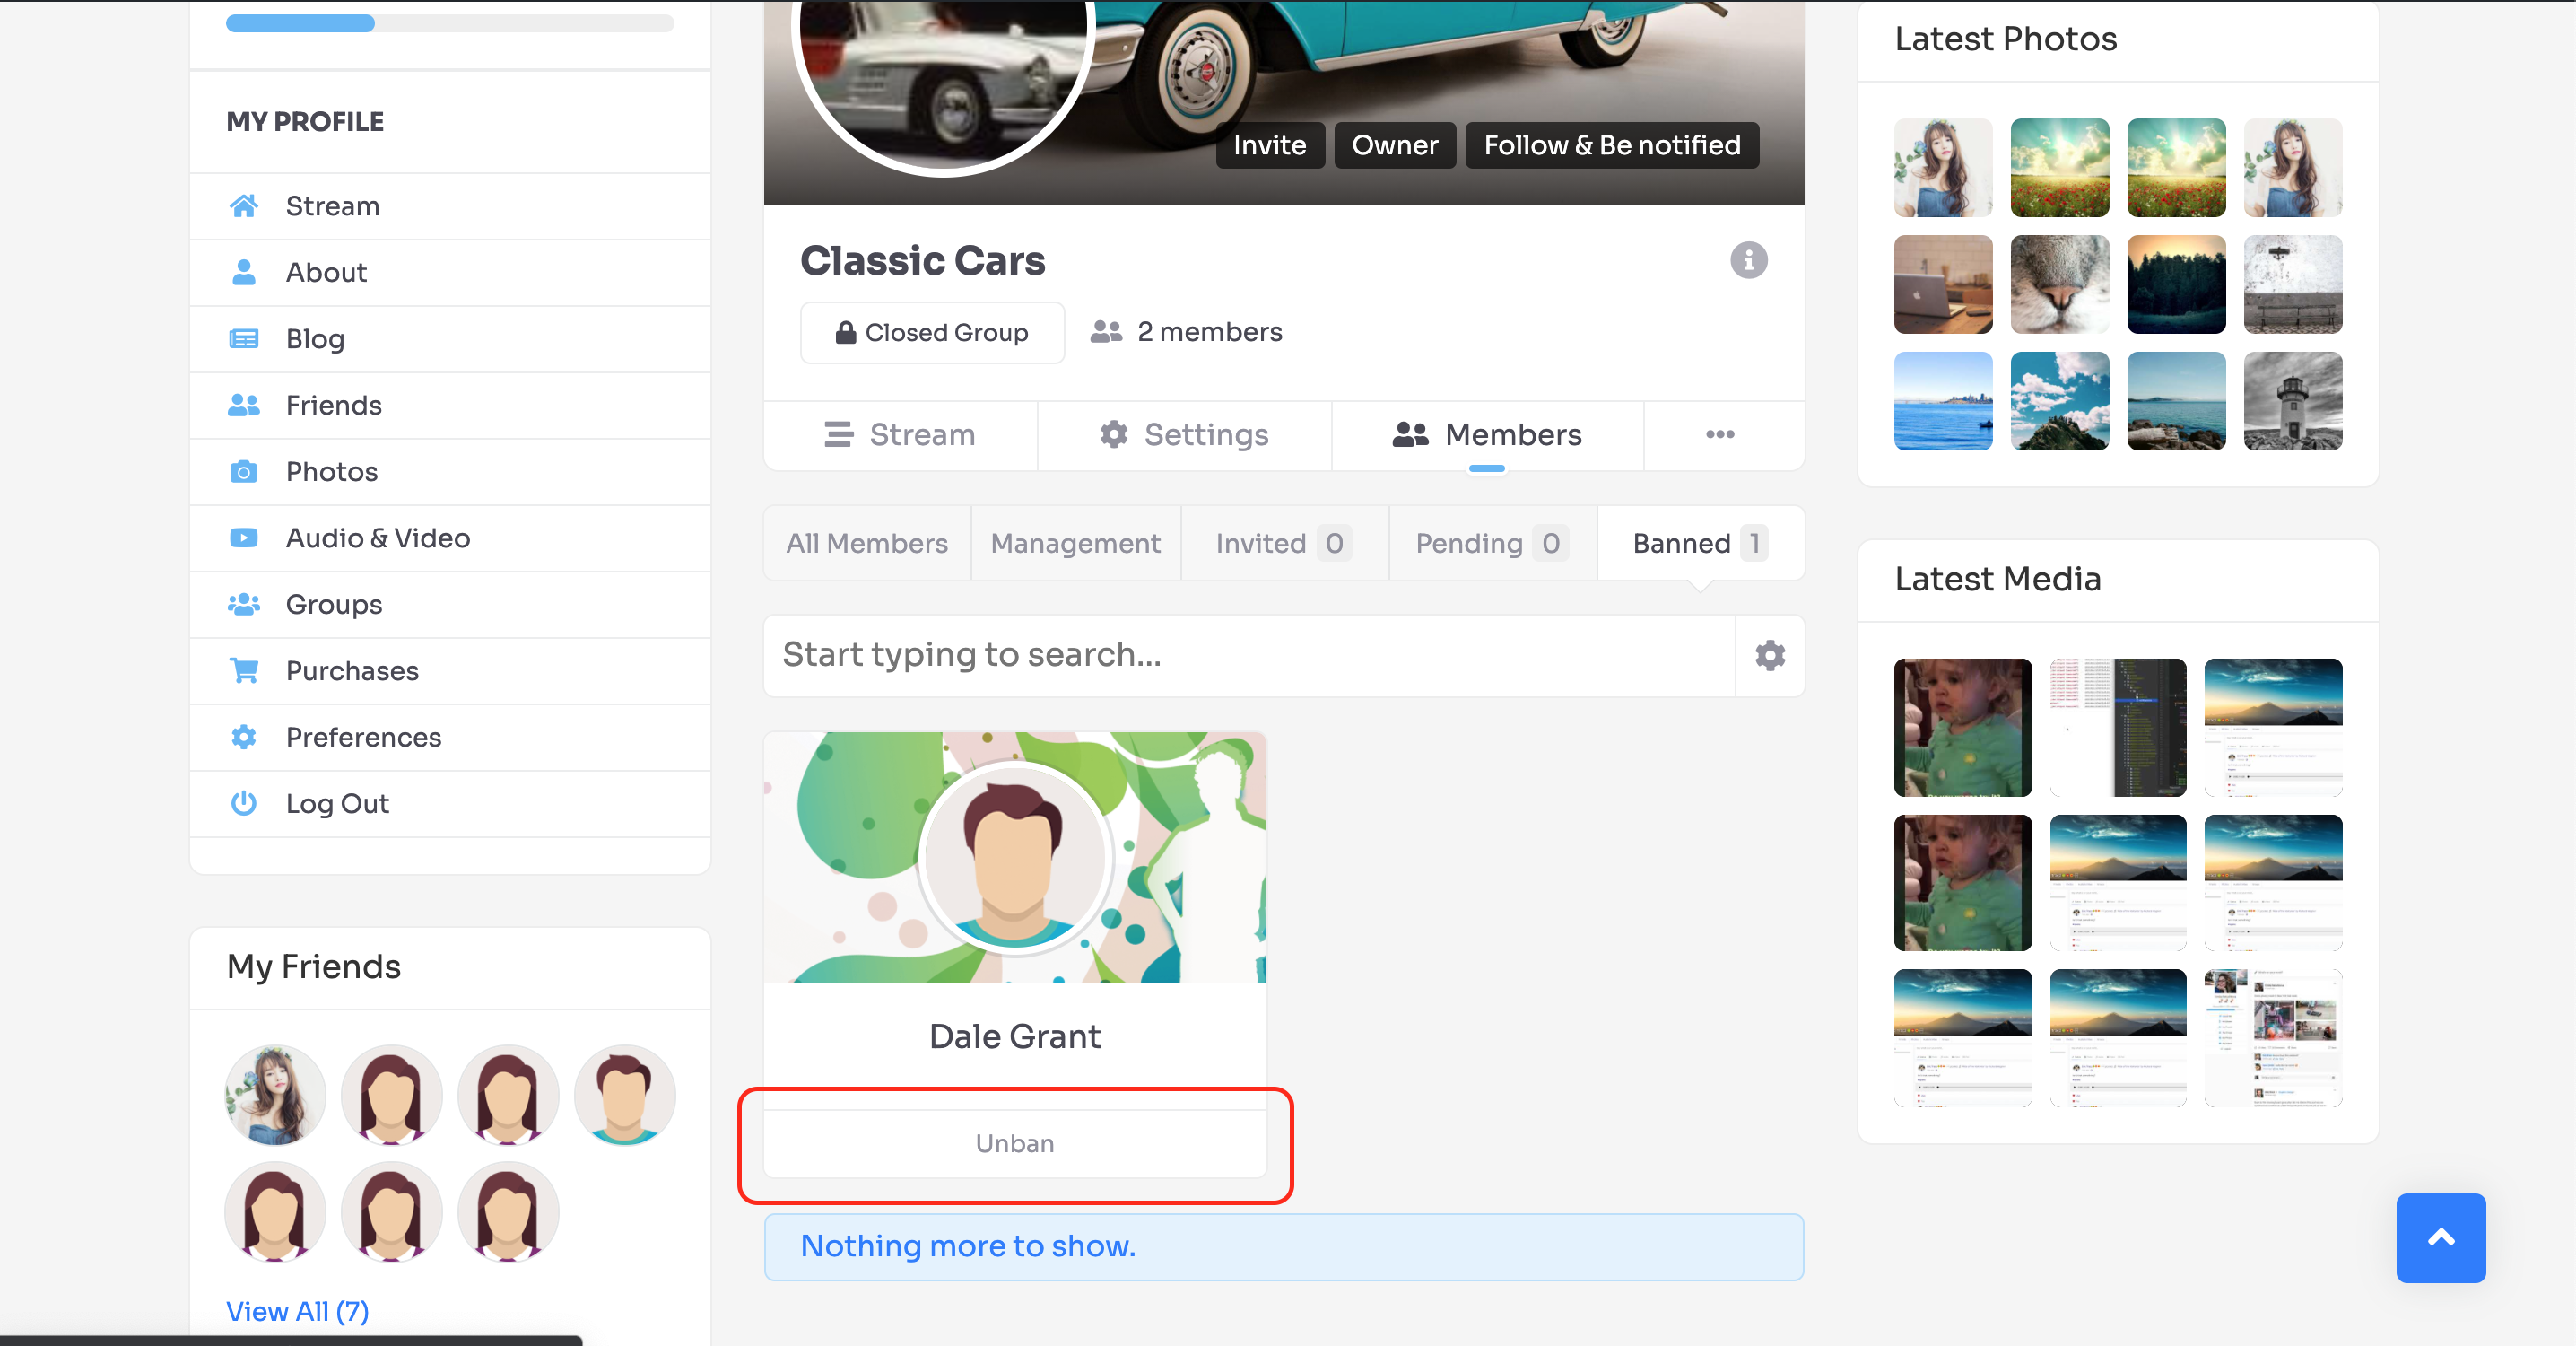Open the Owner membership dropdown

1395,145
